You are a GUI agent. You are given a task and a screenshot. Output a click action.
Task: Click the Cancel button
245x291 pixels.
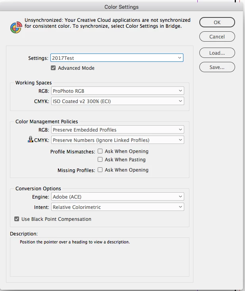tap(217, 36)
